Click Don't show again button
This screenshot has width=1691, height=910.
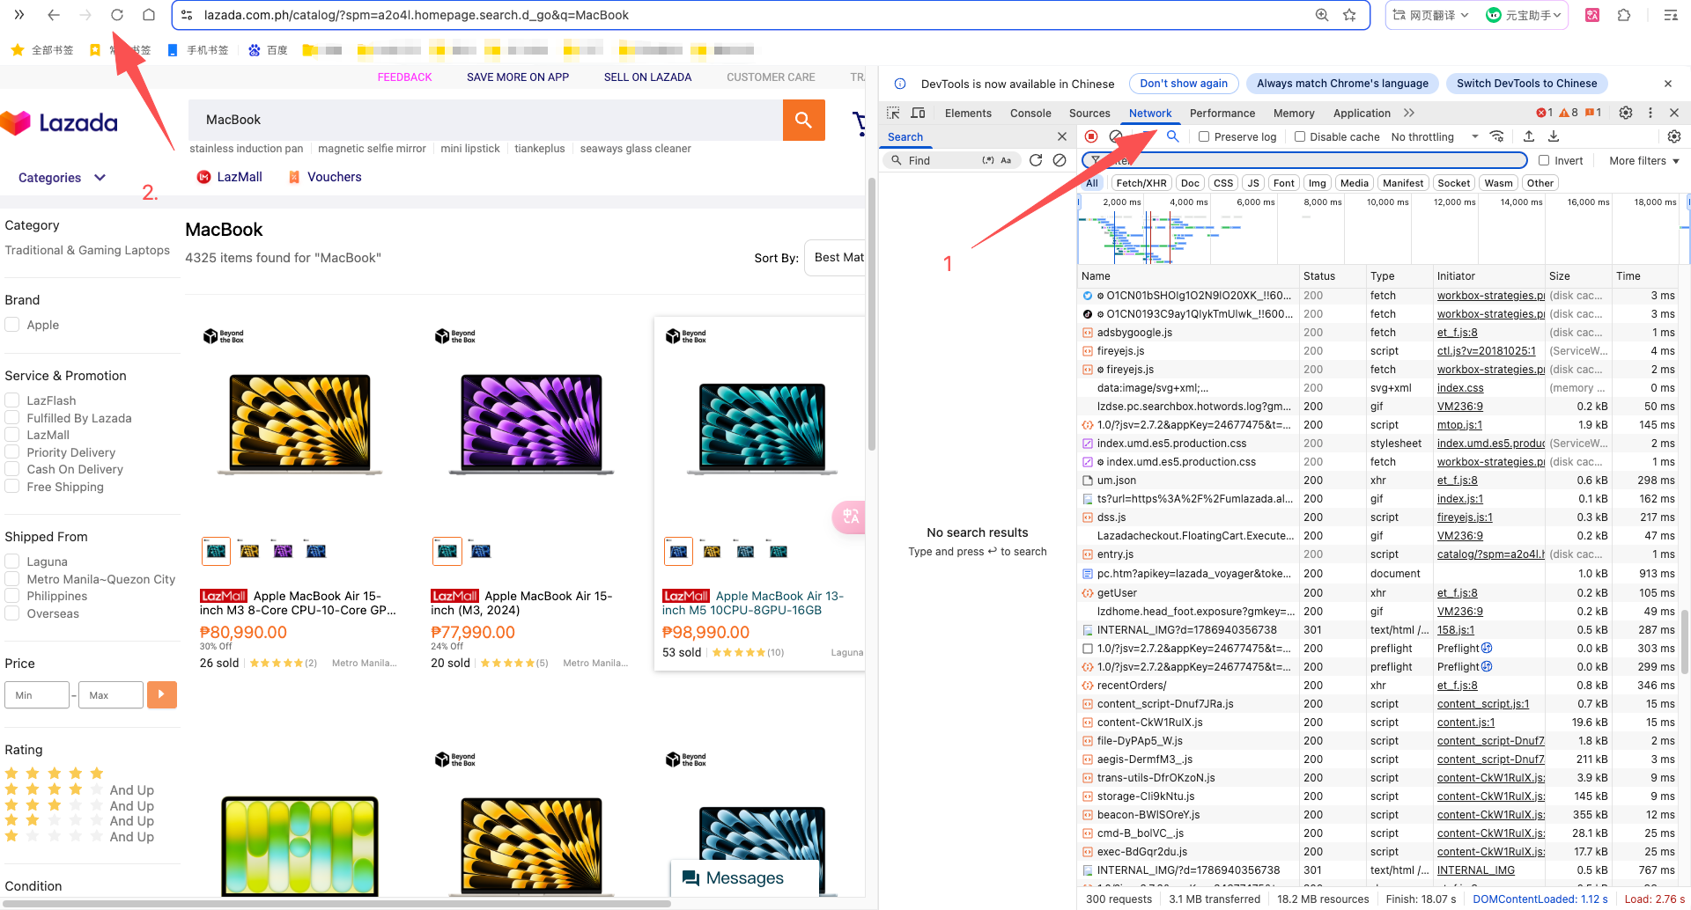(1184, 84)
